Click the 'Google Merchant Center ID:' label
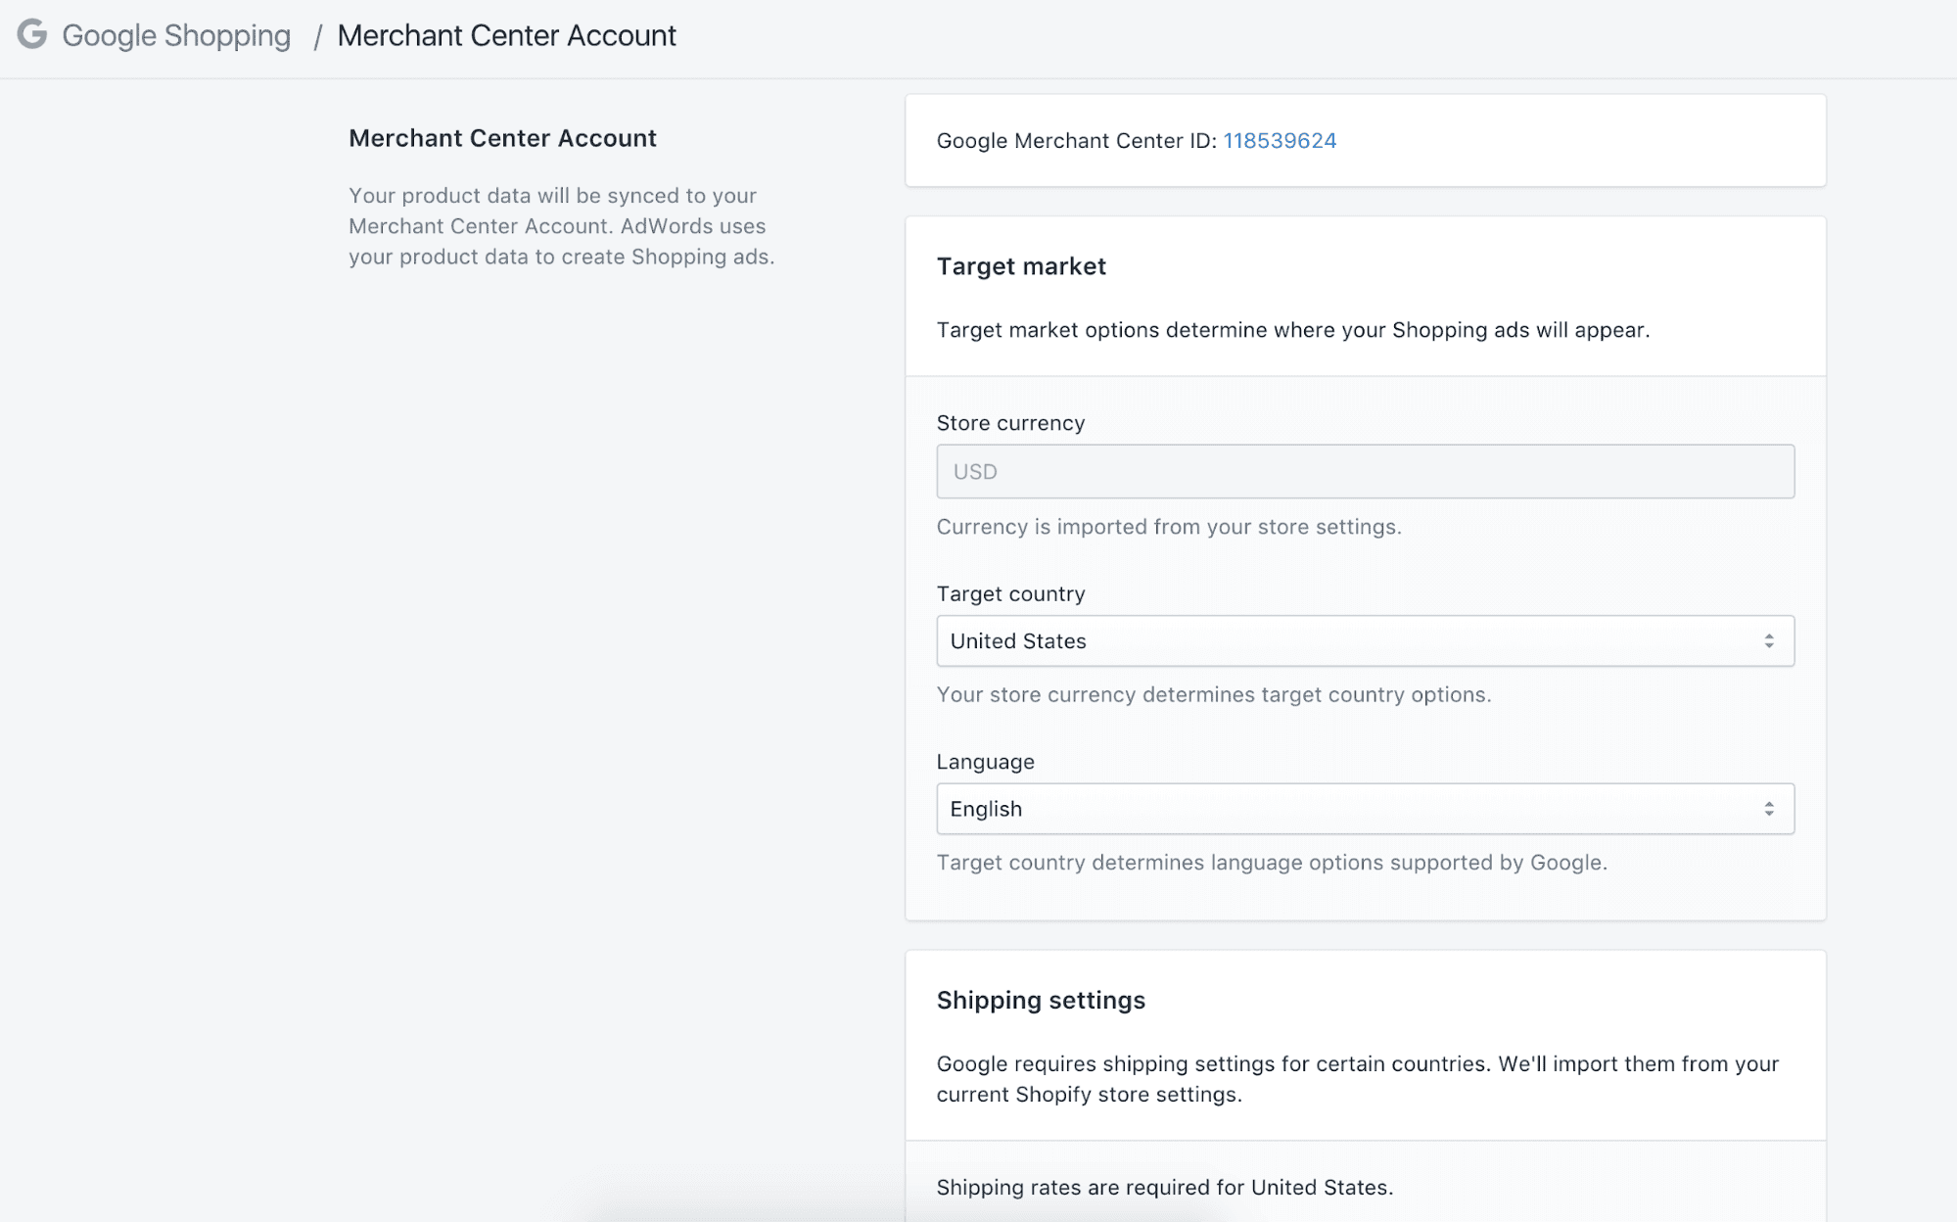Screen dimensions: 1957x1223 click(1077, 140)
